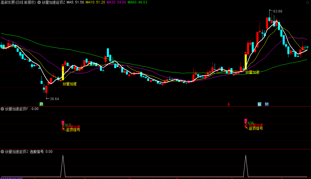Click the 放量加速赶顶Z indicator name
The image size is (311, 179).
coord(53,2)
